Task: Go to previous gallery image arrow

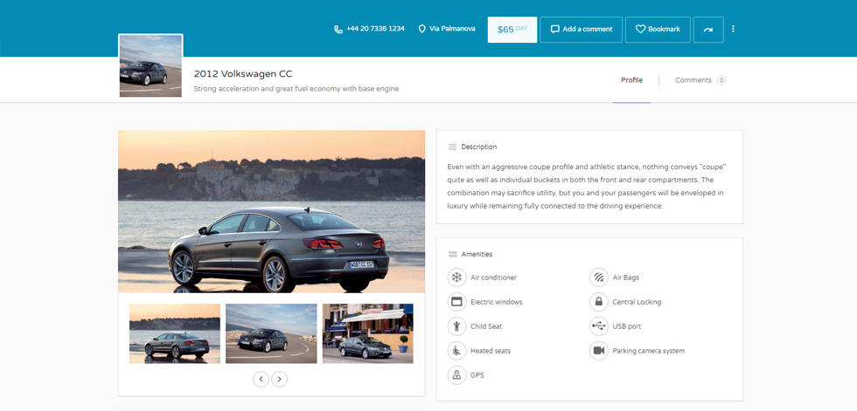Action: pyautogui.click(x=261, y=379)
